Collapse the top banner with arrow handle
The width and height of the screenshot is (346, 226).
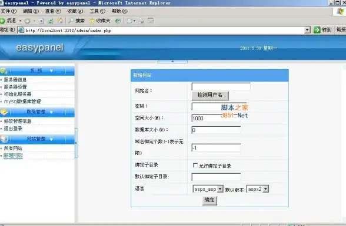(x=172, y=62)
